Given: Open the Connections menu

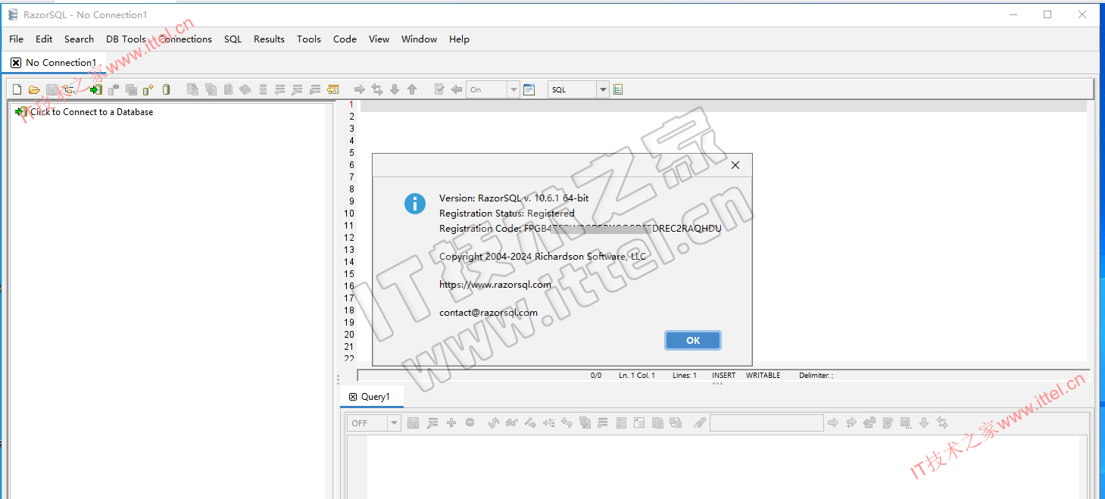Looking at the screenshot, I should coord(186,39).
